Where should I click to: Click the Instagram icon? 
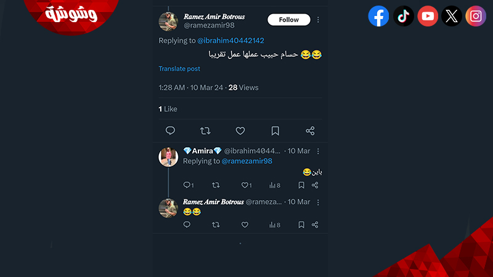tap(476, 16)
